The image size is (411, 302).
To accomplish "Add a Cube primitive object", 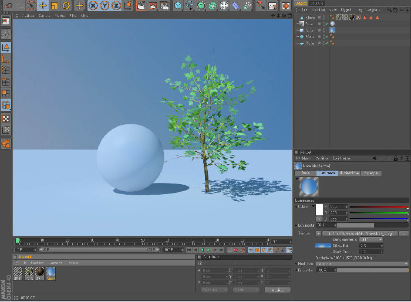I will pos(178,5).
